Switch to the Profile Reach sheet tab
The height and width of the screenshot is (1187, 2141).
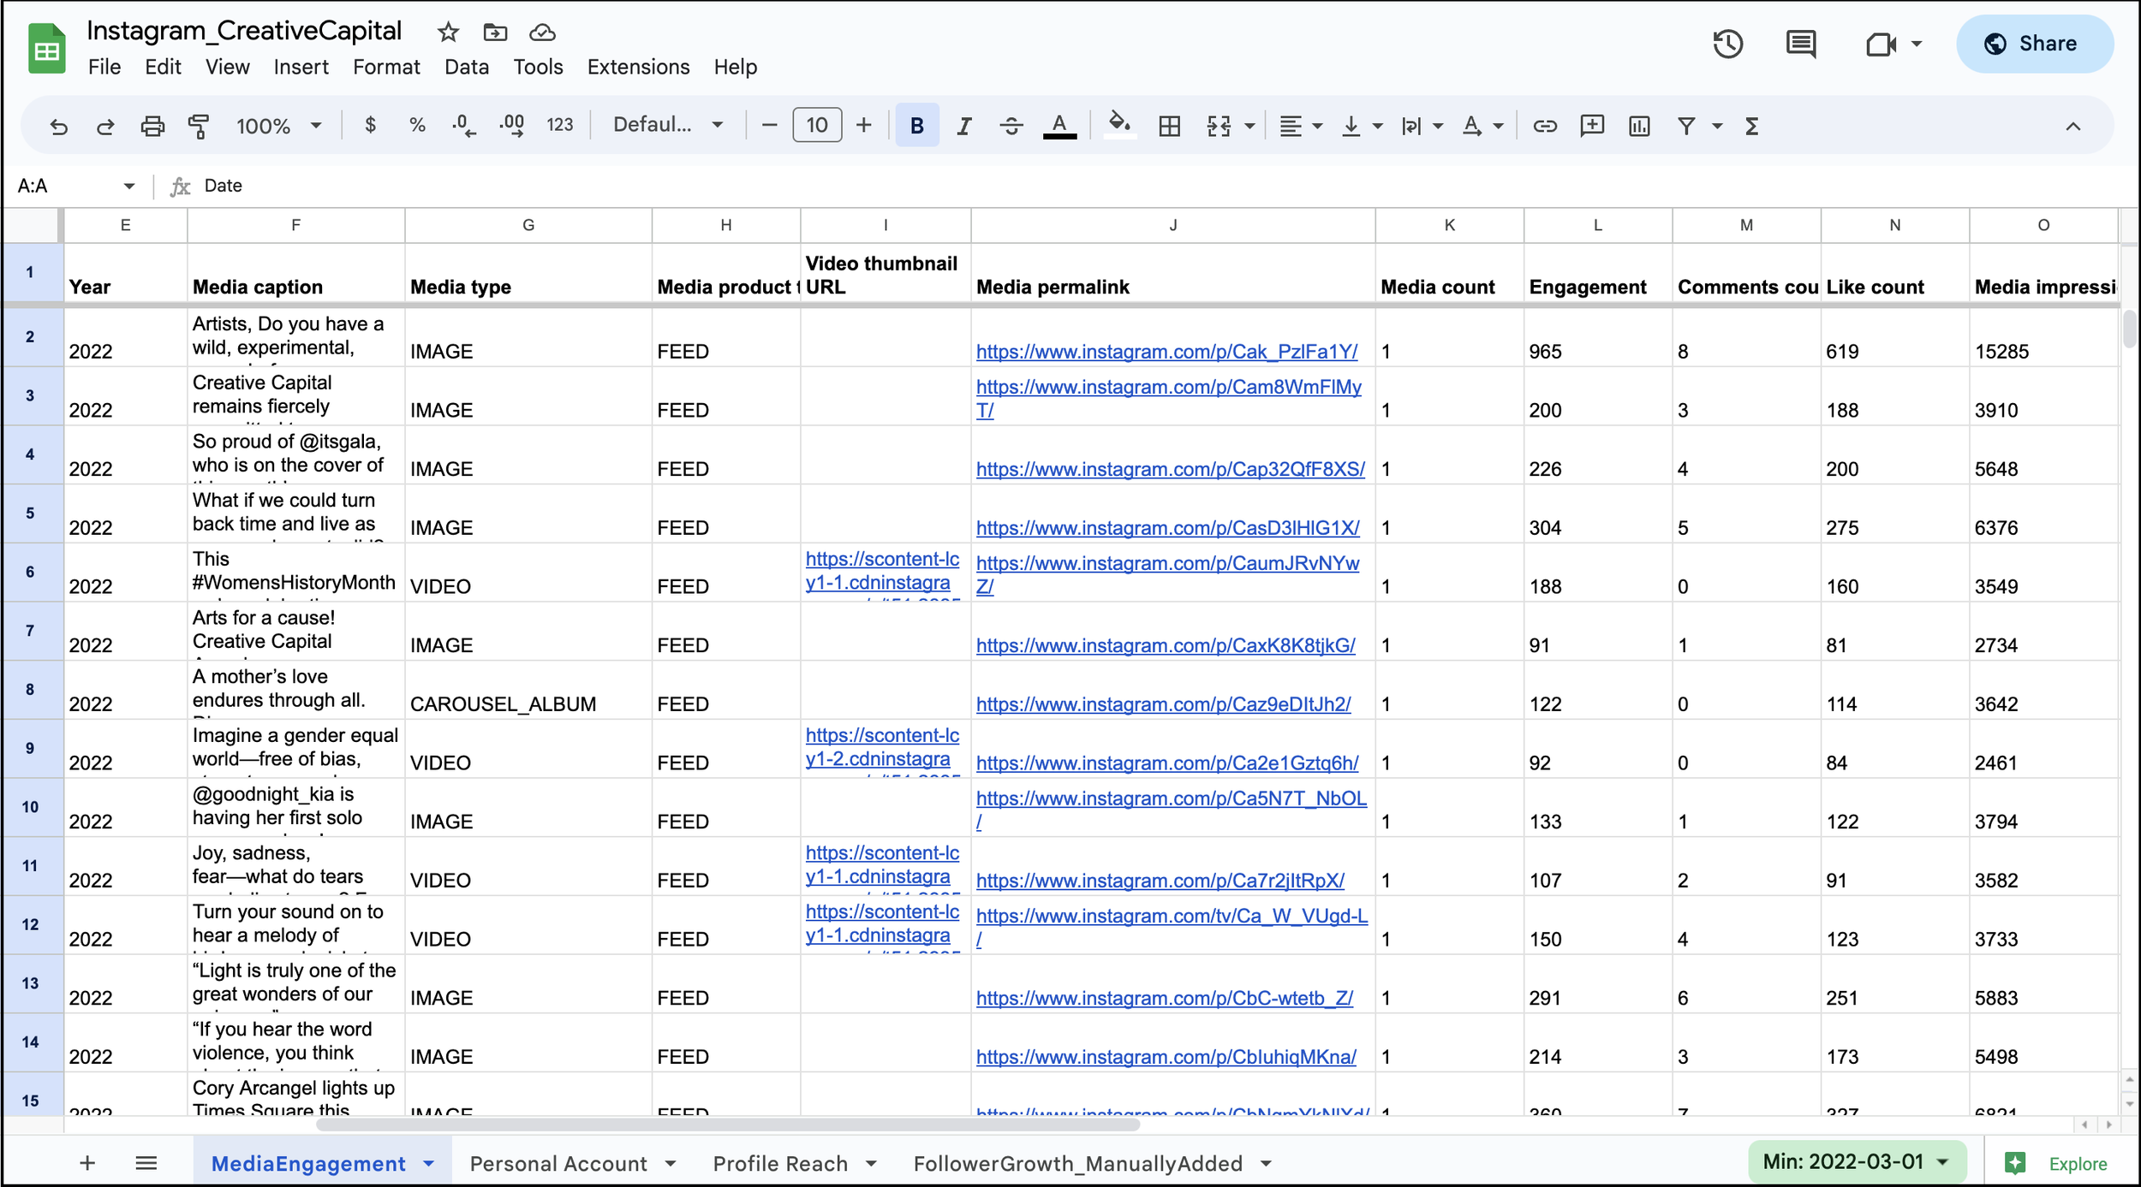click(779, 1163)
